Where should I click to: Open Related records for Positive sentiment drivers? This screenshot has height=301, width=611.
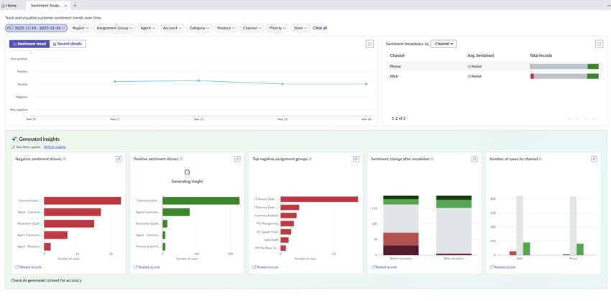(147, 267)
